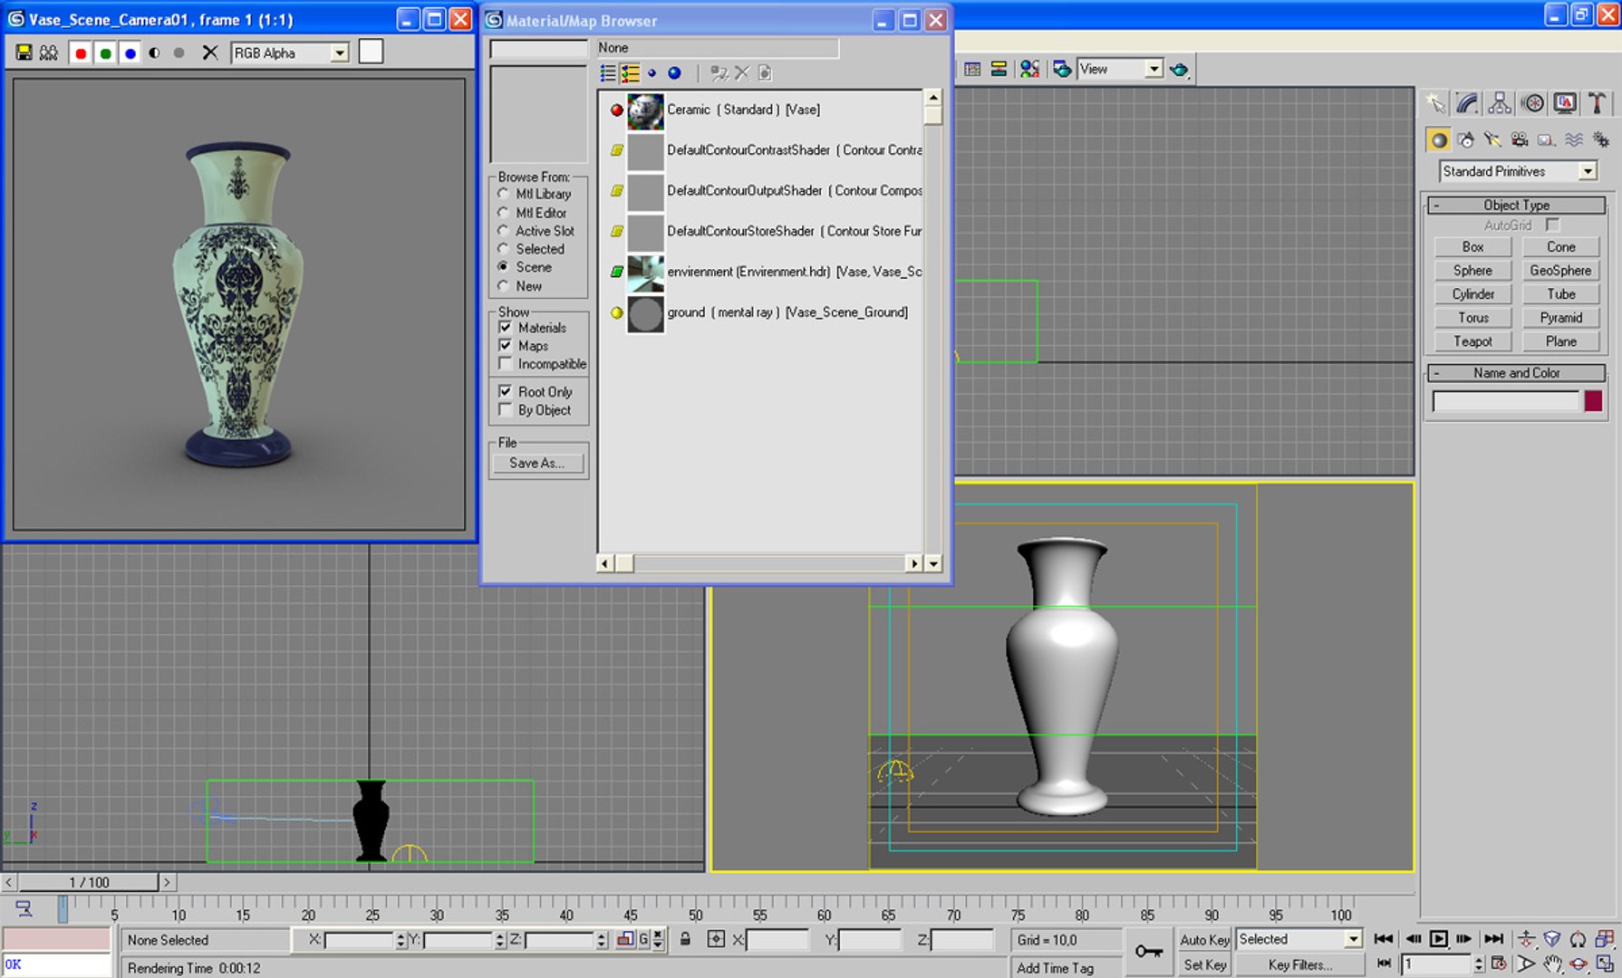The height and width of the screenshot is (978, 1622).
Task: Click the envirenment map thumbnail
Action: 646,272
